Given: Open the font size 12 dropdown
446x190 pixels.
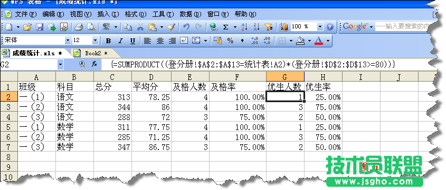Looking at the screenshot, I should tap(95, 41).
